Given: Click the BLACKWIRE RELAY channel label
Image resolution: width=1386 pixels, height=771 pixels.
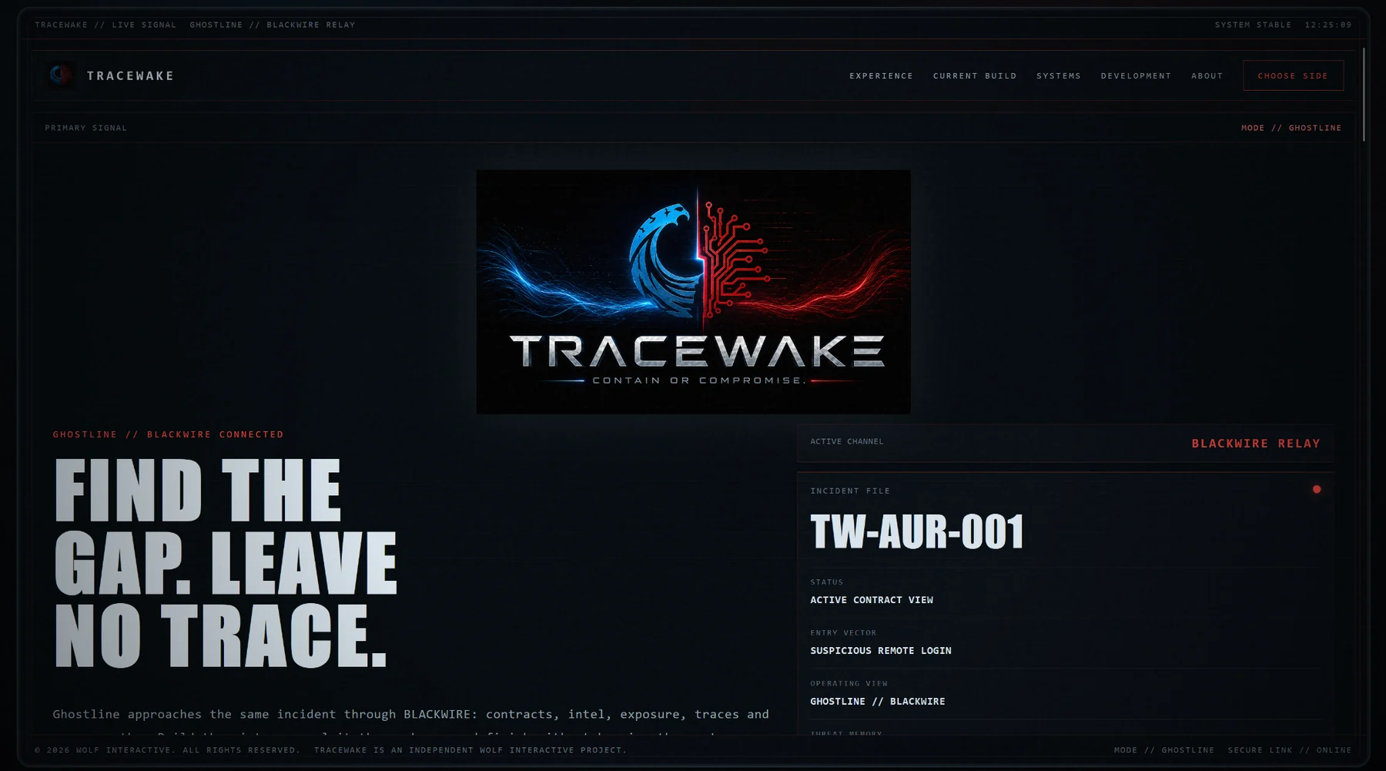Looking at the screenshot, I should coord(1256,444).
